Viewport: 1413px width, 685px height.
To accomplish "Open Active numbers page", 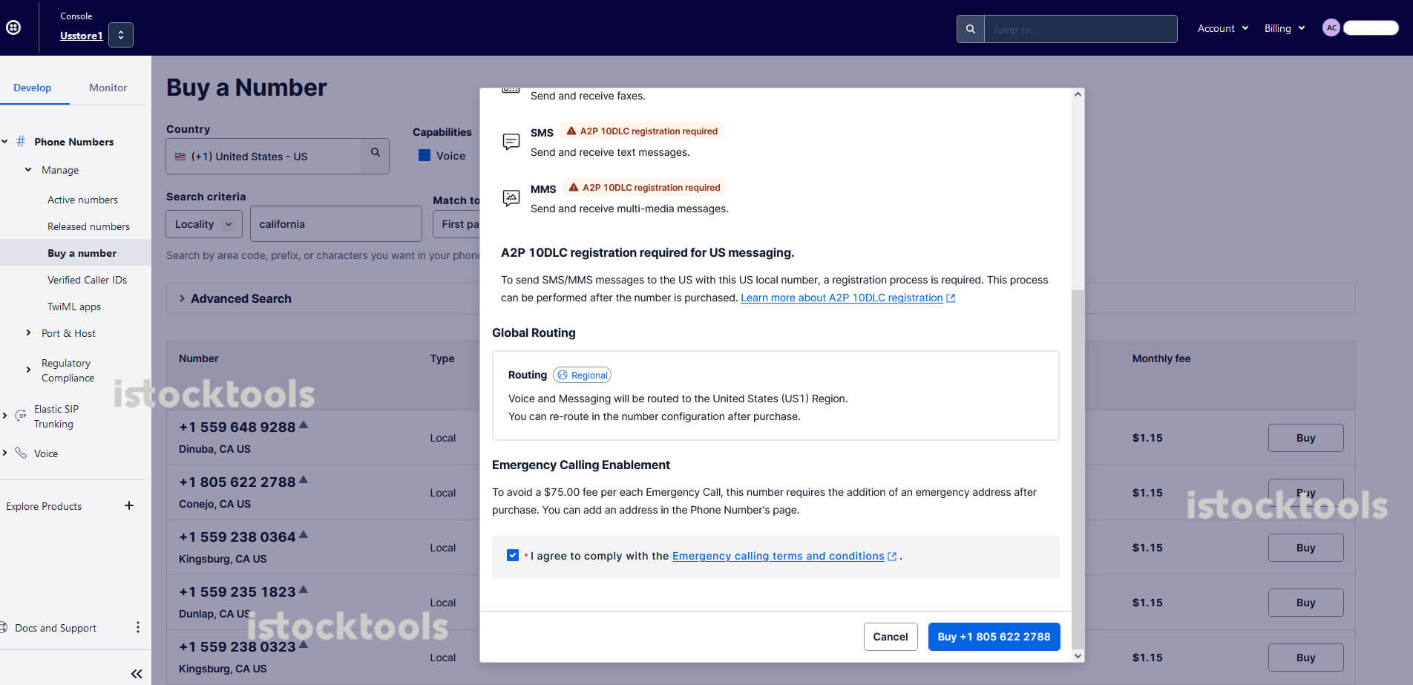I will [82, 200].
